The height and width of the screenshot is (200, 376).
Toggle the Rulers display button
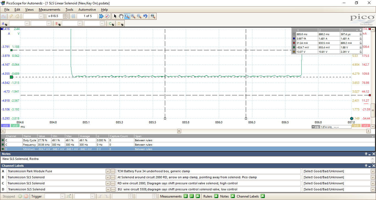tap(216, 196)
